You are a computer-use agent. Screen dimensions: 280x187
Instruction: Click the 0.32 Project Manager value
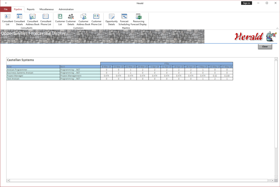tap(215, 75)
